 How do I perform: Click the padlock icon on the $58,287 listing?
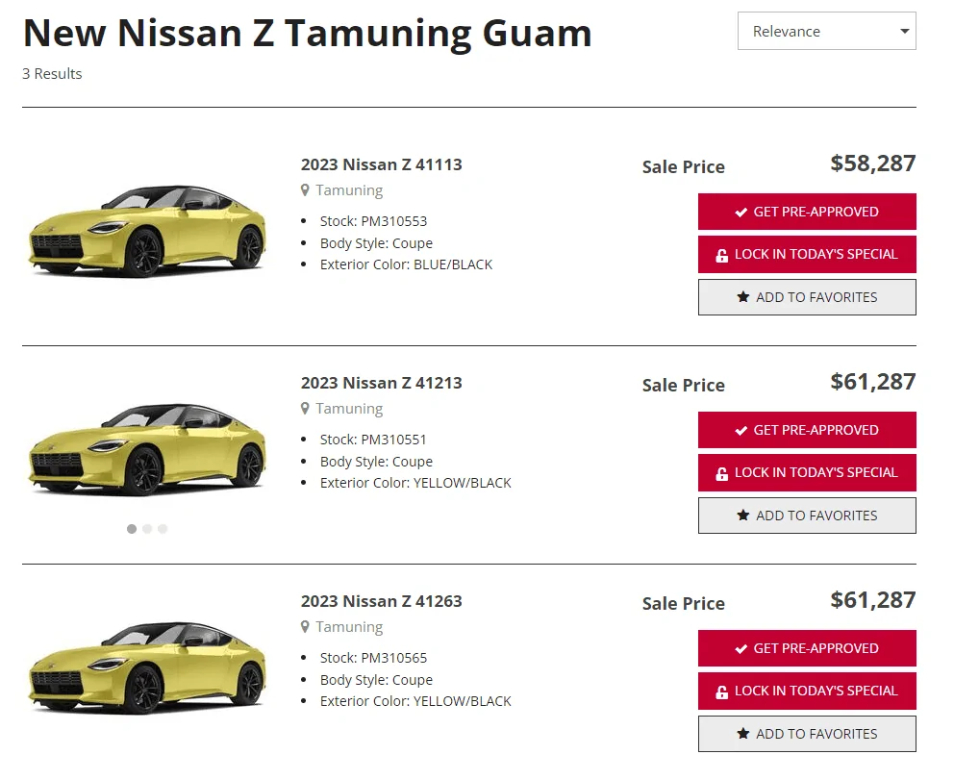coord(721,255)
